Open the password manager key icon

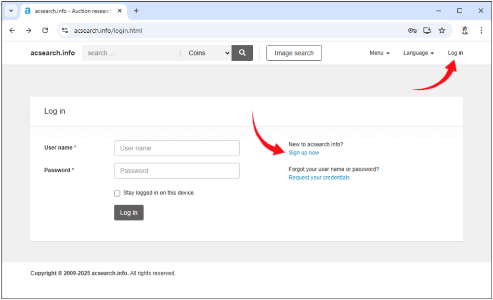pyautogui.click(x=412, y=30)
